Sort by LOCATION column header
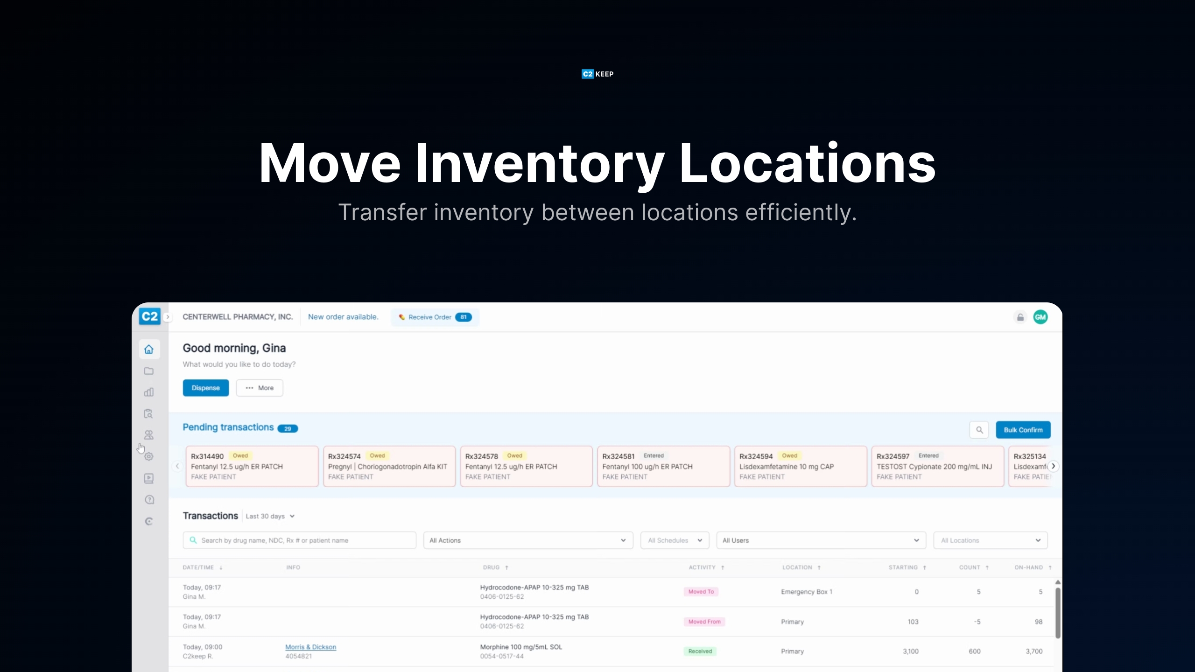Image resolution: width=1195 pixels, height=672 pixels. click(x=801, y=567)
